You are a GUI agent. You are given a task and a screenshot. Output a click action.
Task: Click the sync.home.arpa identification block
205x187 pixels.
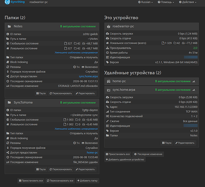click(191, 126)
